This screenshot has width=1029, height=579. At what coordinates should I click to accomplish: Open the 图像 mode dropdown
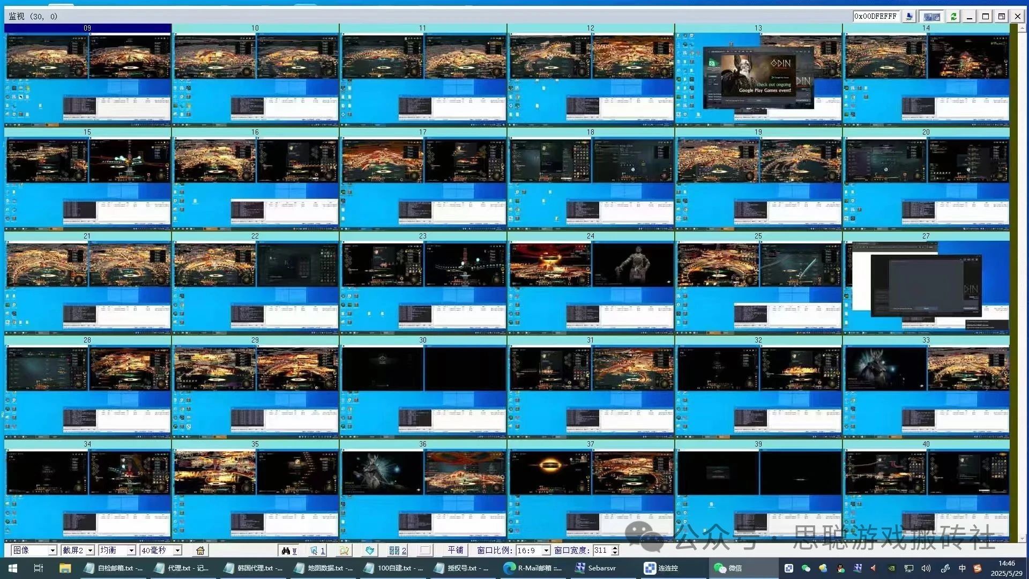[x=52, y=551]
